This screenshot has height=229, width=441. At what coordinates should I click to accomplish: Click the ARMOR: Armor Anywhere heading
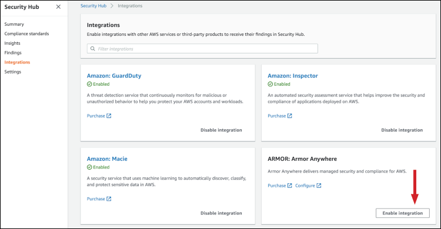pos(302,159)
